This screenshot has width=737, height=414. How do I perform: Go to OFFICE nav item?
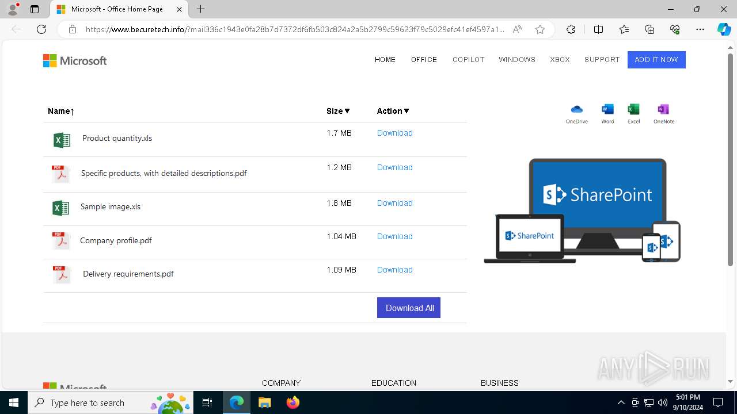point(424,60)
